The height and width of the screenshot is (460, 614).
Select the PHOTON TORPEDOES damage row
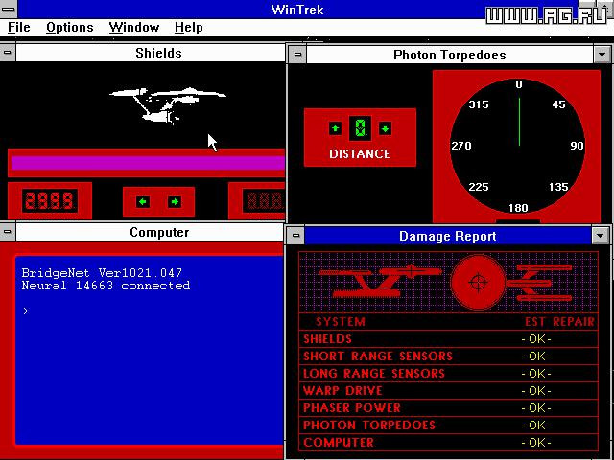click(x=449, y=425)
